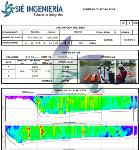Click the altitude value '329'
139x150 pixels.
(x=81, y=43)
